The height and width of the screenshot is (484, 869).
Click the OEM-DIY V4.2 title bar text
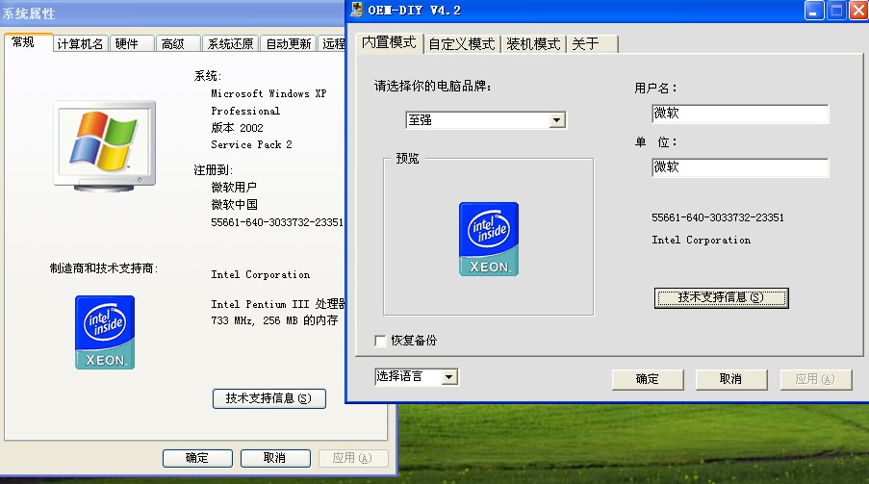click(x=414, y=11)
